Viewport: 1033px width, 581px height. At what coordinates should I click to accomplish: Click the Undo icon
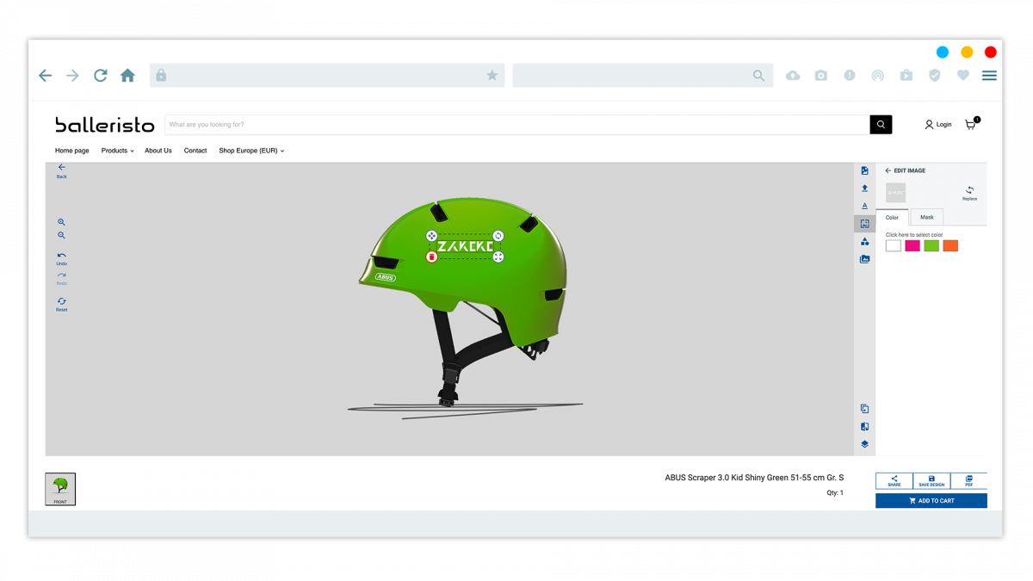click(61, 256)
